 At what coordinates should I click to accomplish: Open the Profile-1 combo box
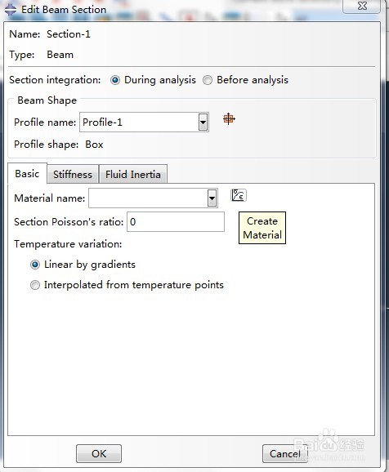point(144,122)
